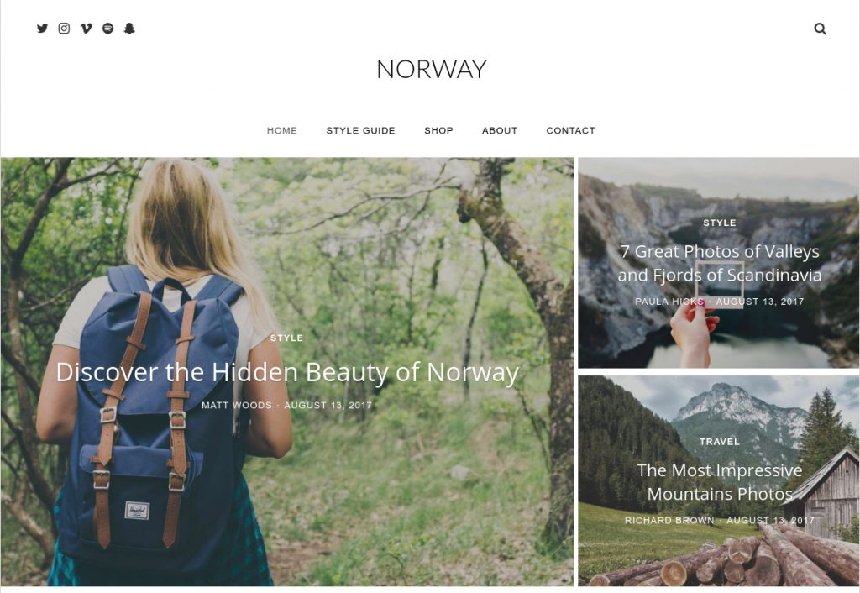This screenshot has width=860, height=593.
Task: Open 'Discover the Hidden Beauty of Norway' article
Action: [287, 372]
